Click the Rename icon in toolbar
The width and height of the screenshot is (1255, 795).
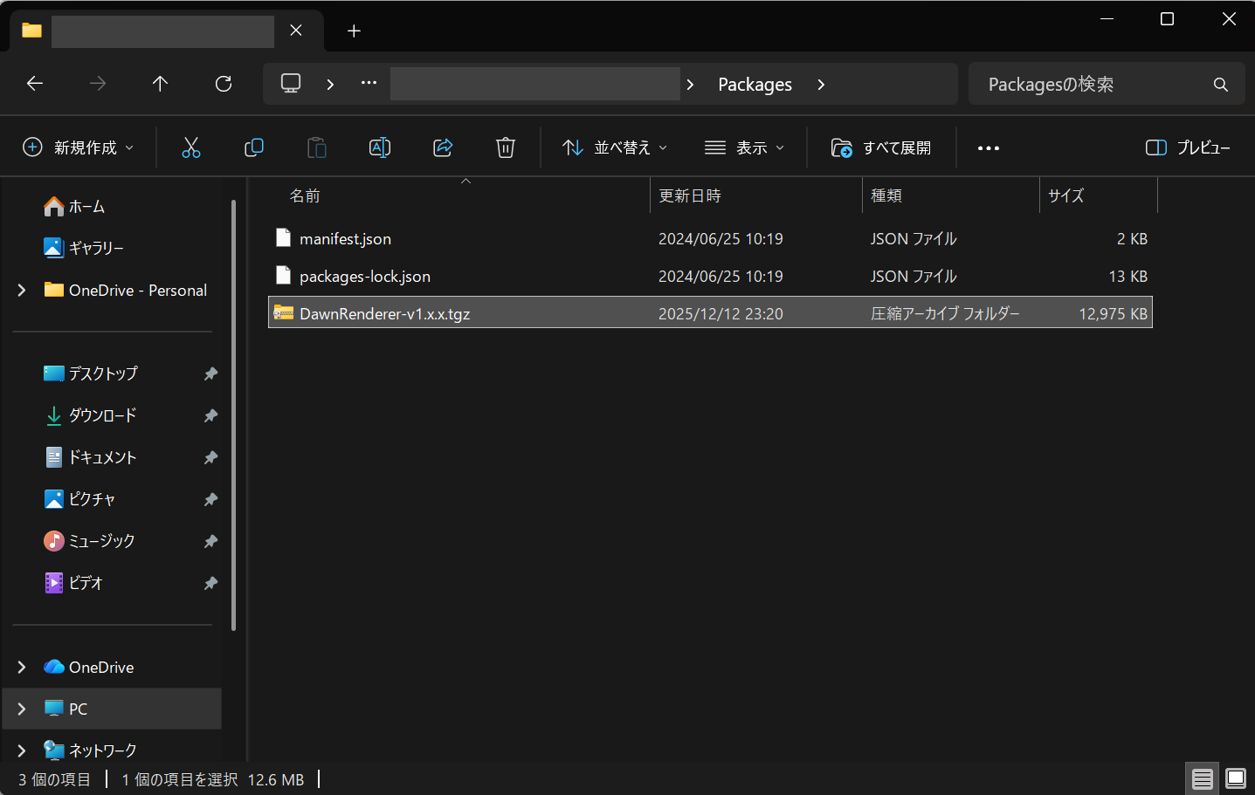pos(379,147)
